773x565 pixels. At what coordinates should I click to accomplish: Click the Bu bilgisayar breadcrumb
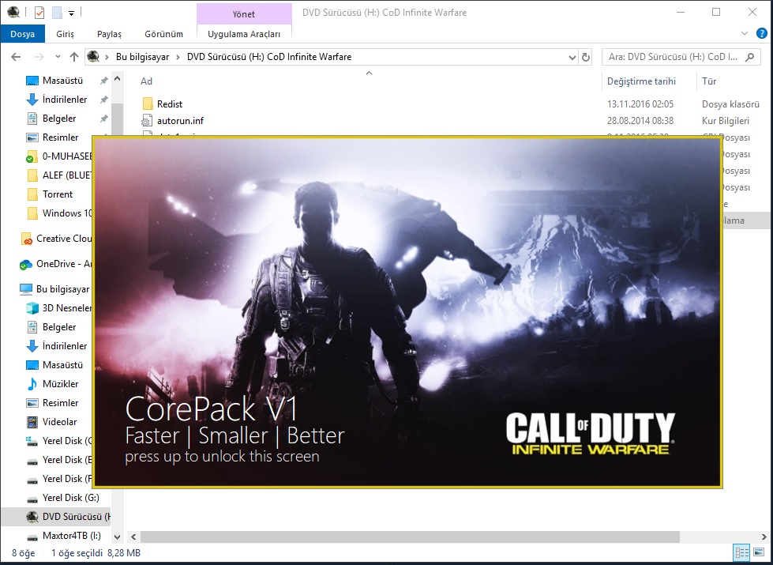coord(142,57)
